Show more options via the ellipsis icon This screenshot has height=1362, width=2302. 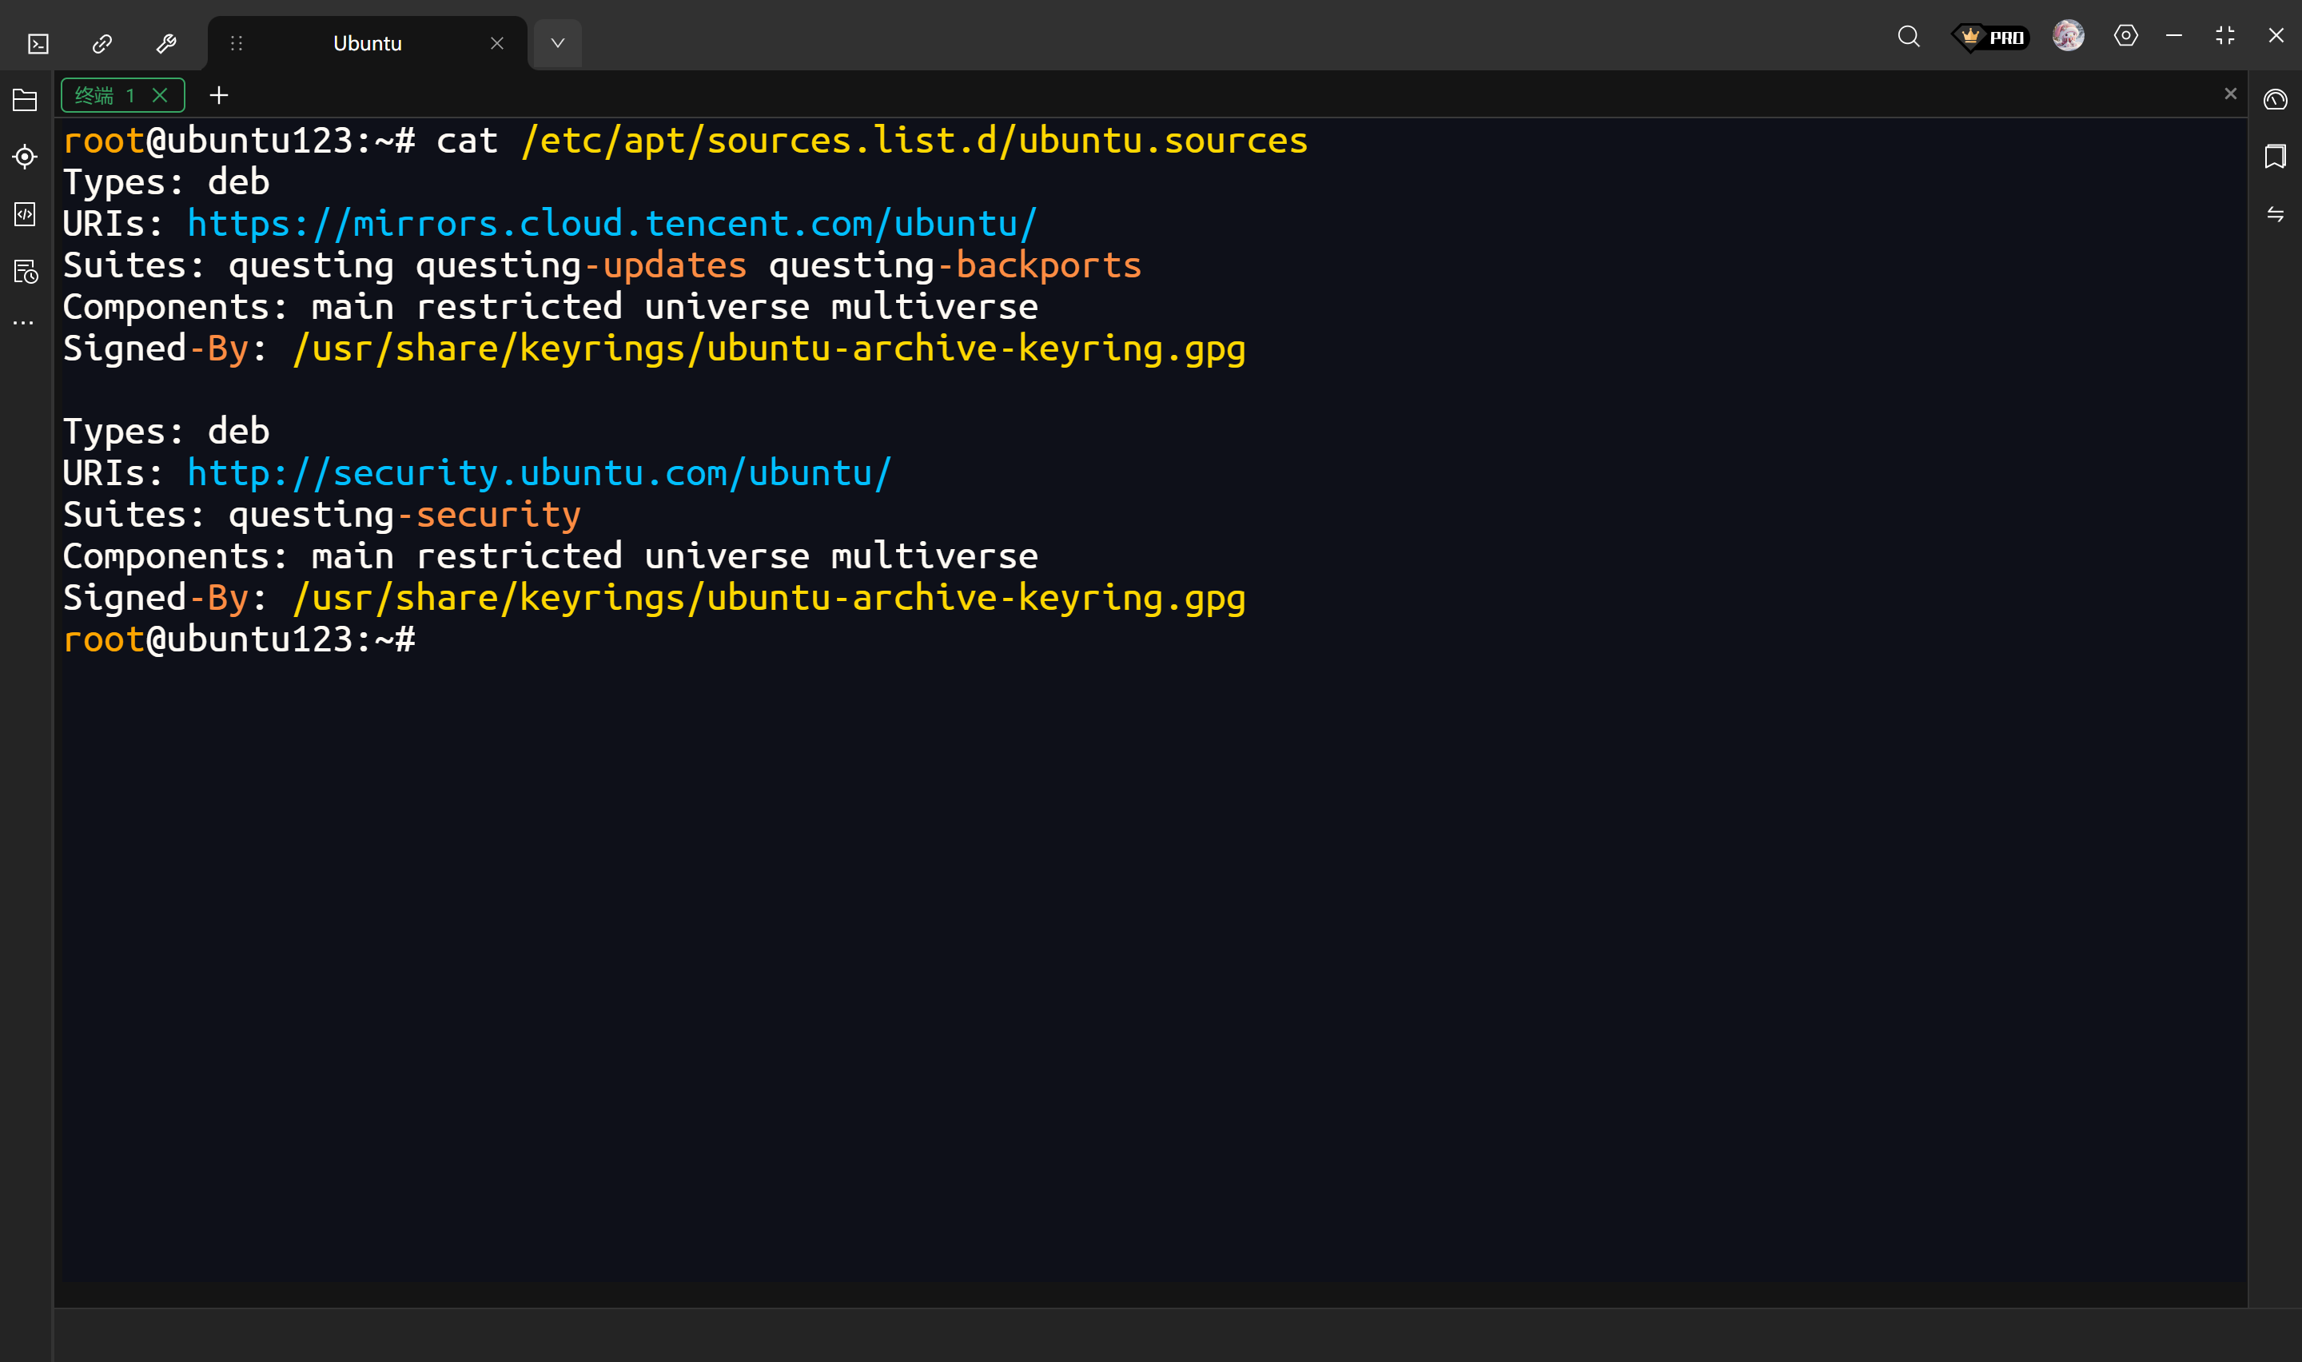tap(24, 323)
